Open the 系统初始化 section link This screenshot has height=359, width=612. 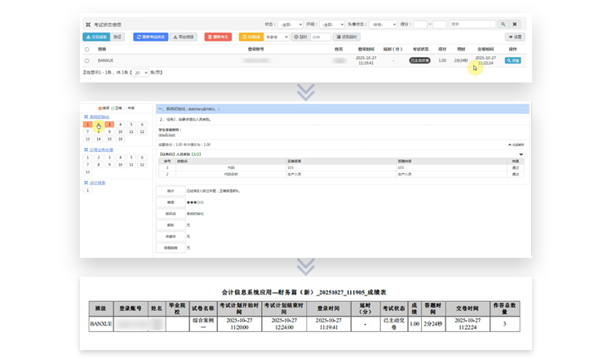pyautogui.click(x=98, y=117)
